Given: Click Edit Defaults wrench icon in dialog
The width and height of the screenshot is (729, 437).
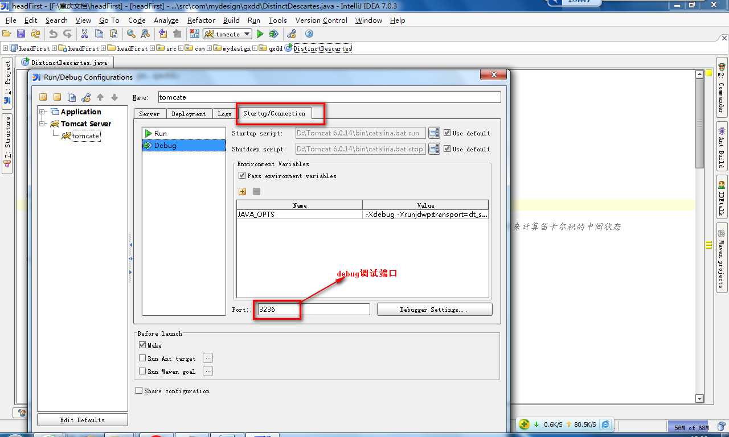Looking at the screenshot, I should click(86, 97).
